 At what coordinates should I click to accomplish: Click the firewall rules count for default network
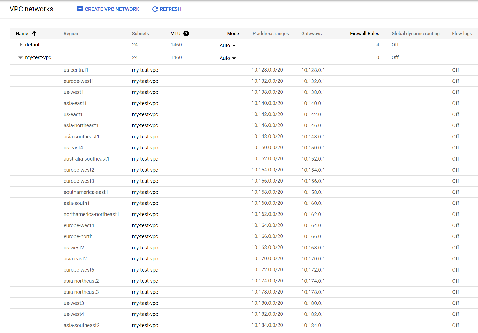[378, 44]
